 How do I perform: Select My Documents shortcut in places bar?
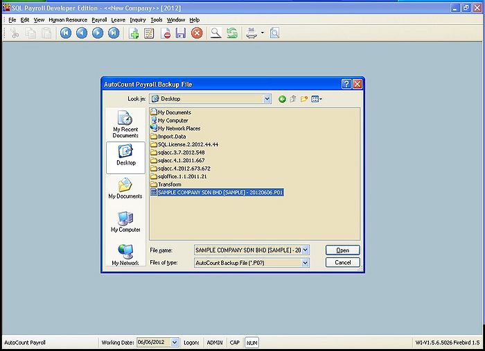pyautogui.click(x=125, y=189)
